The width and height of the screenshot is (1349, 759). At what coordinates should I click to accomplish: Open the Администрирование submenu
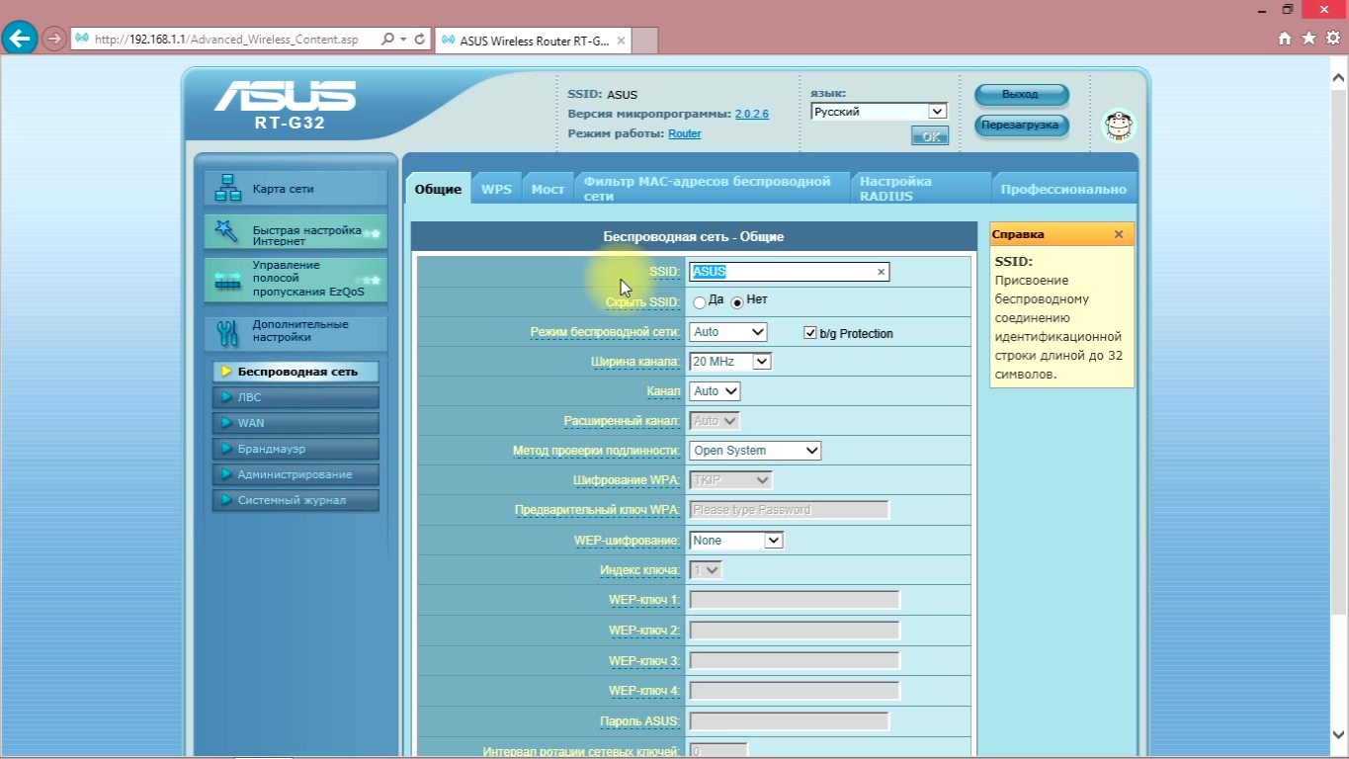click(x=295, y=474)
